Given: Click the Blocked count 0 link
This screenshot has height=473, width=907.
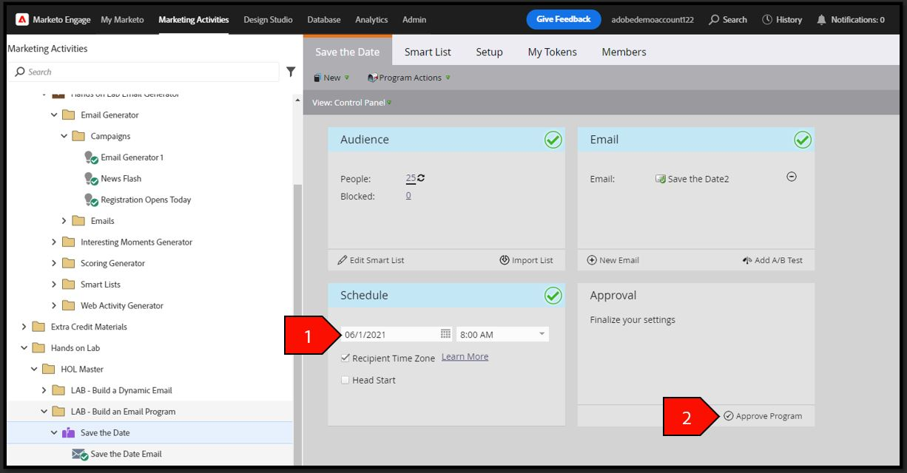Looking at the screenshot, I should [x=408, y=196].
